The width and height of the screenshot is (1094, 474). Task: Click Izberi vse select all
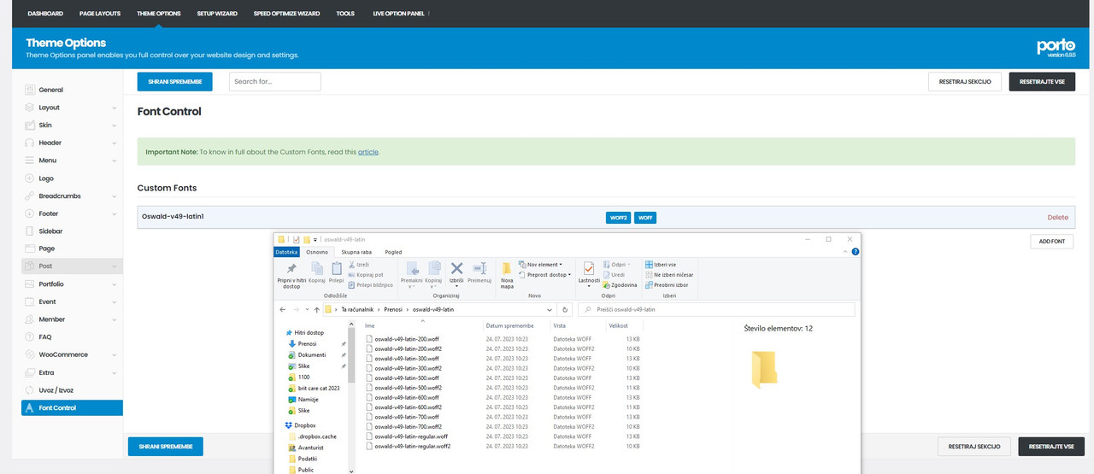[660, 265]
